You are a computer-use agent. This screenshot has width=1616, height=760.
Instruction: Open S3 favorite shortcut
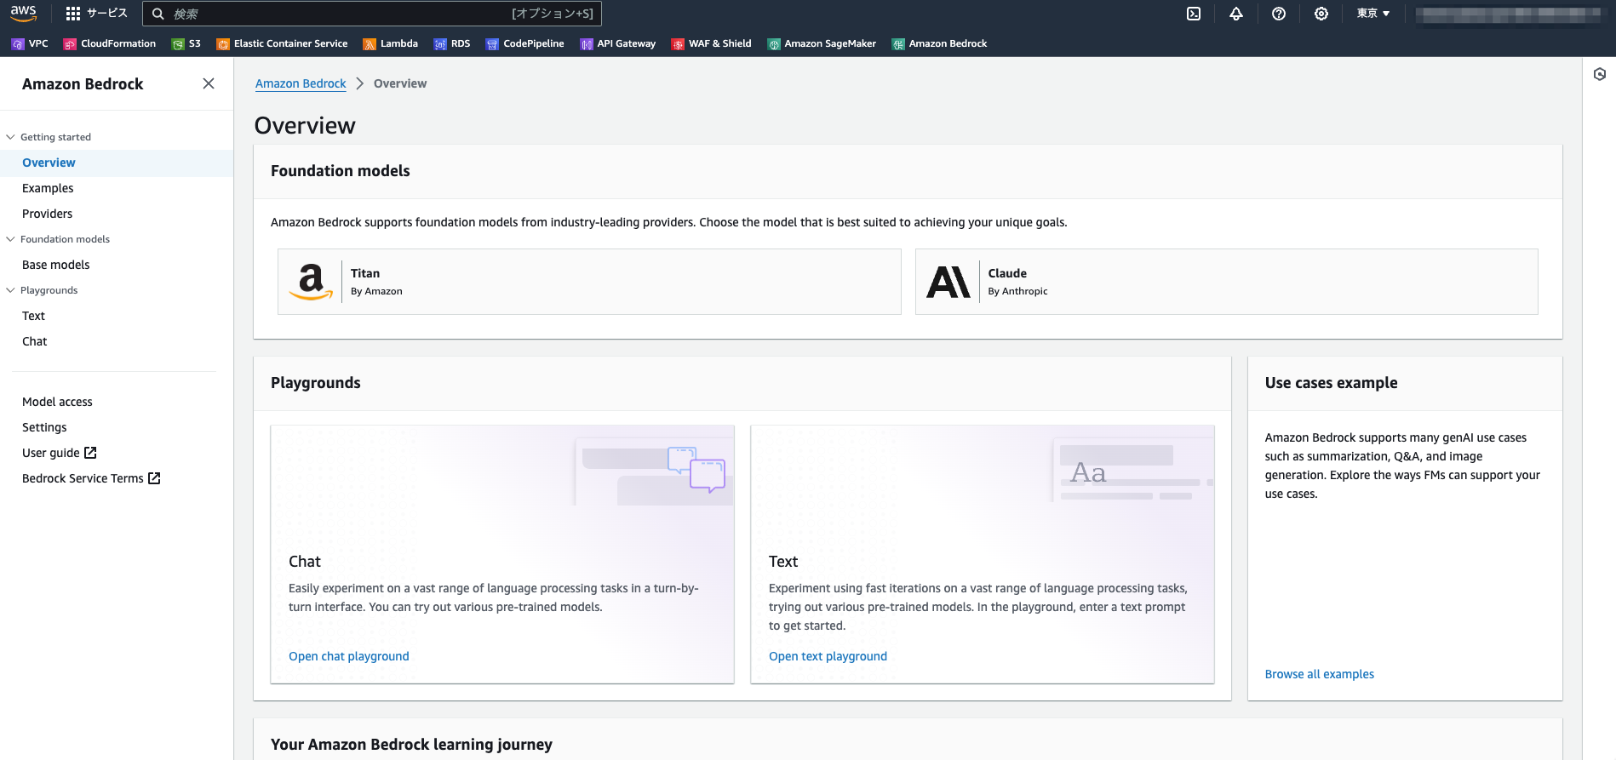tap(186, 44)
